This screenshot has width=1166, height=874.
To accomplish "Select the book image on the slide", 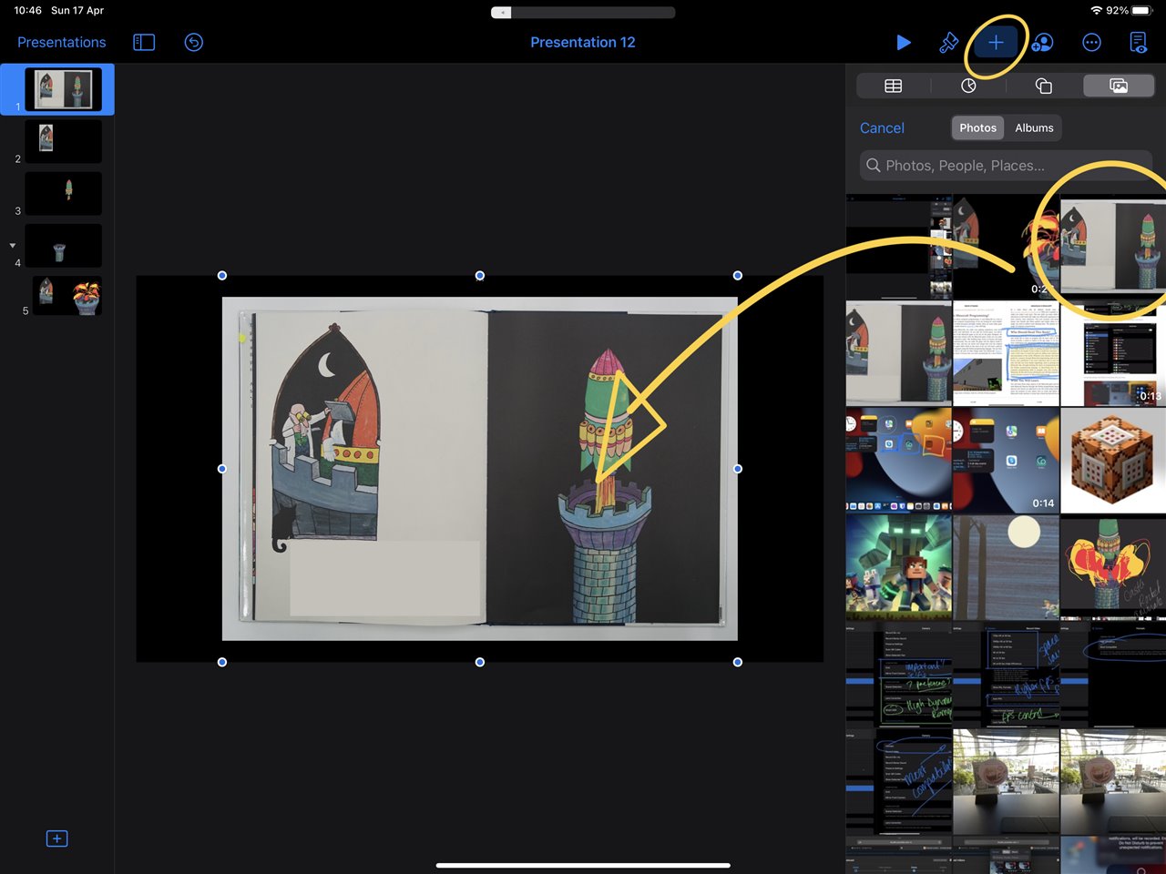I will [480, 469].
